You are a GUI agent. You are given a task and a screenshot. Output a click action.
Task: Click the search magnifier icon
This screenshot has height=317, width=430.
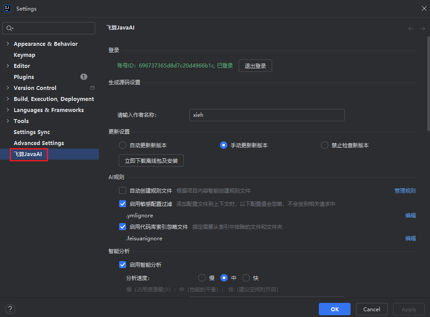pos(10,28)
